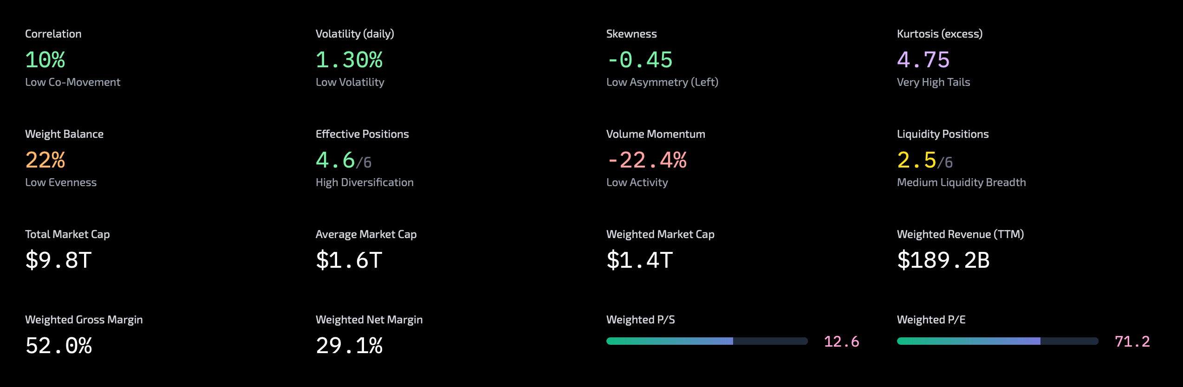Select the Correlation 10% value
Viewport: 1183px width, 387px height.
45,60
